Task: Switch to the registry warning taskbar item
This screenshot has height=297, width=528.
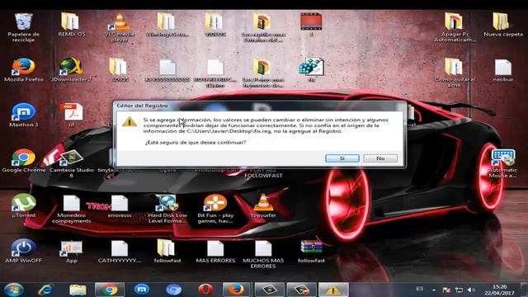Action: [333, 290]
